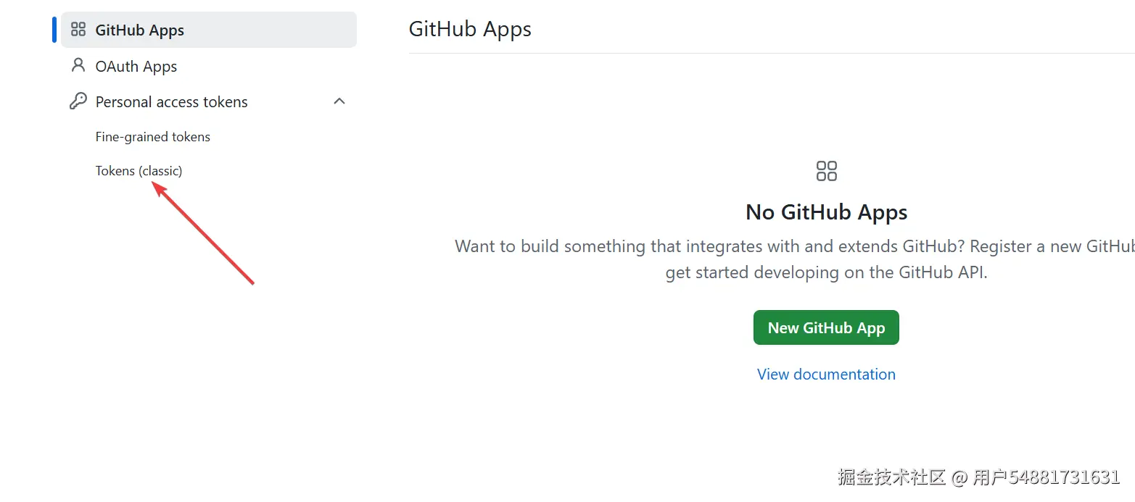This screenshot has width=1135, height=502.
Task: Click the GitHub Apps grid icon in sidebar
Action: point(78,30)
